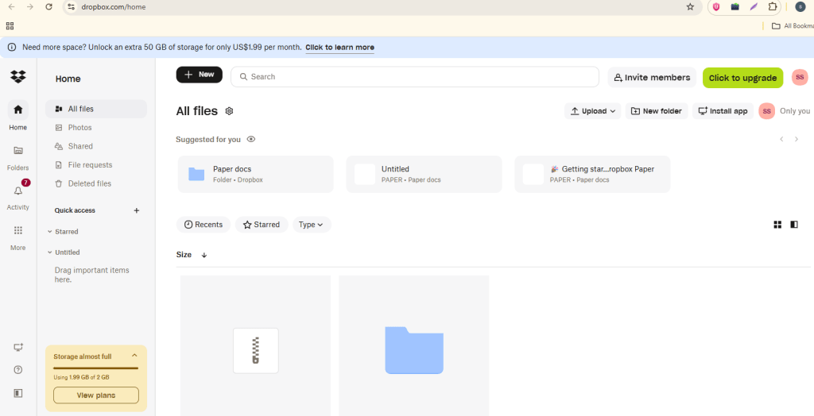
Task: Toggle the details side panel icon
Action: point(794,225)
